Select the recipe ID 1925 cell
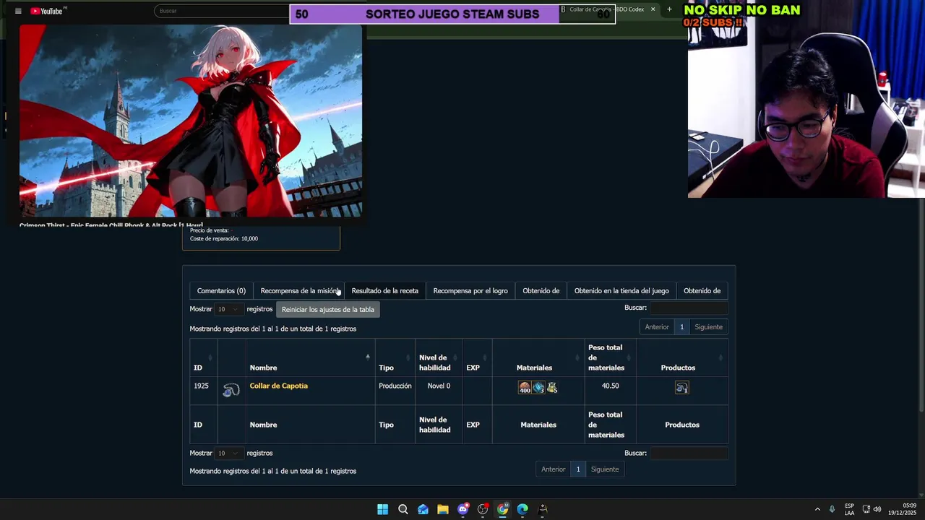Viewport: 925px width, 520px height. pyautogui.click(x=203, y=390)
